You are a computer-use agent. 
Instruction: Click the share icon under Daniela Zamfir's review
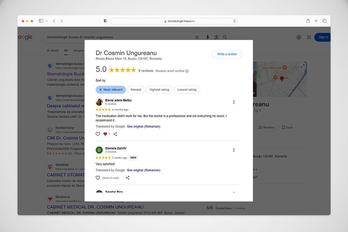click(128, 178)
